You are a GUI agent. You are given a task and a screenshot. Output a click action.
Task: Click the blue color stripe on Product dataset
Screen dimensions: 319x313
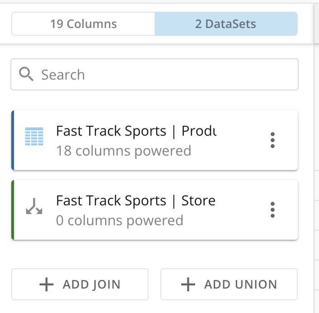[x=13, y=140]
